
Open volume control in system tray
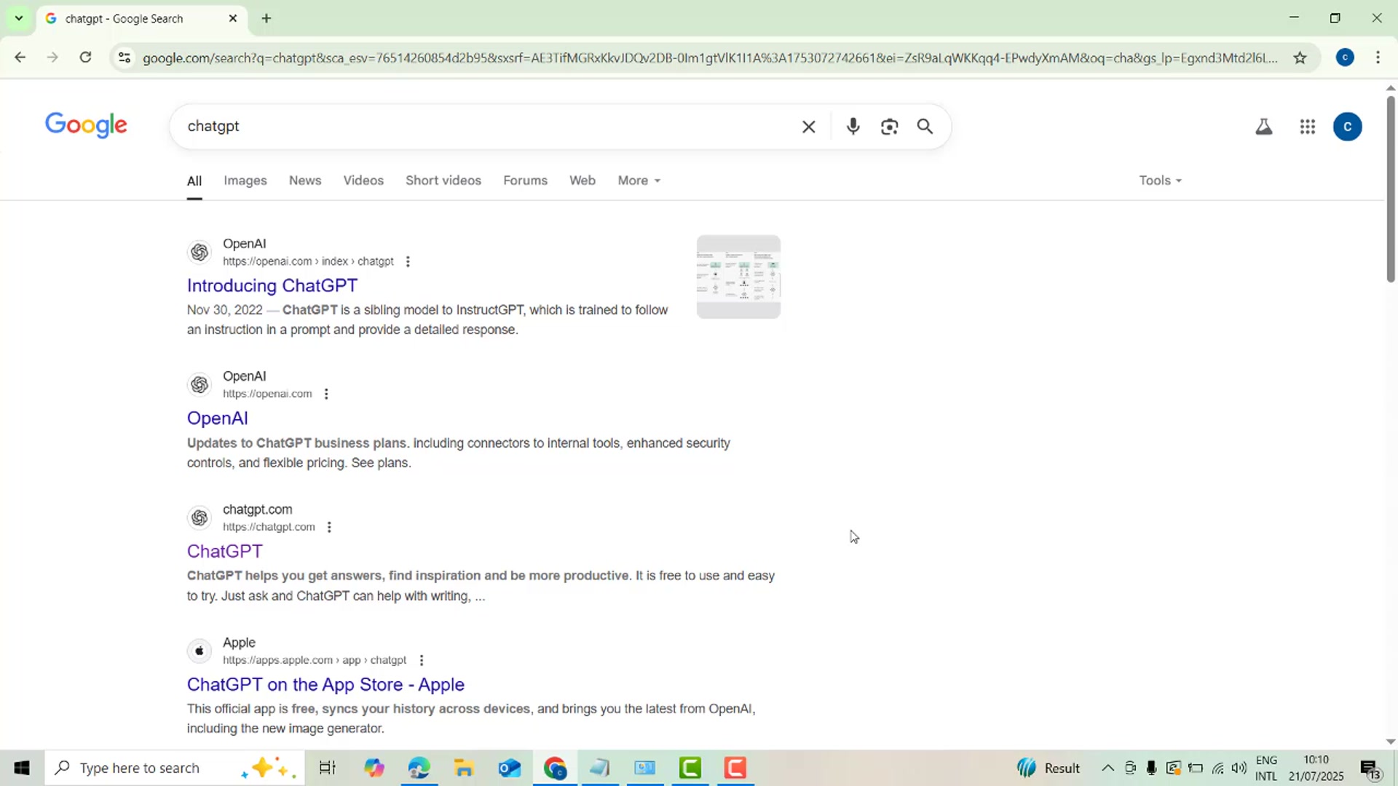[x=1239, y=768]
